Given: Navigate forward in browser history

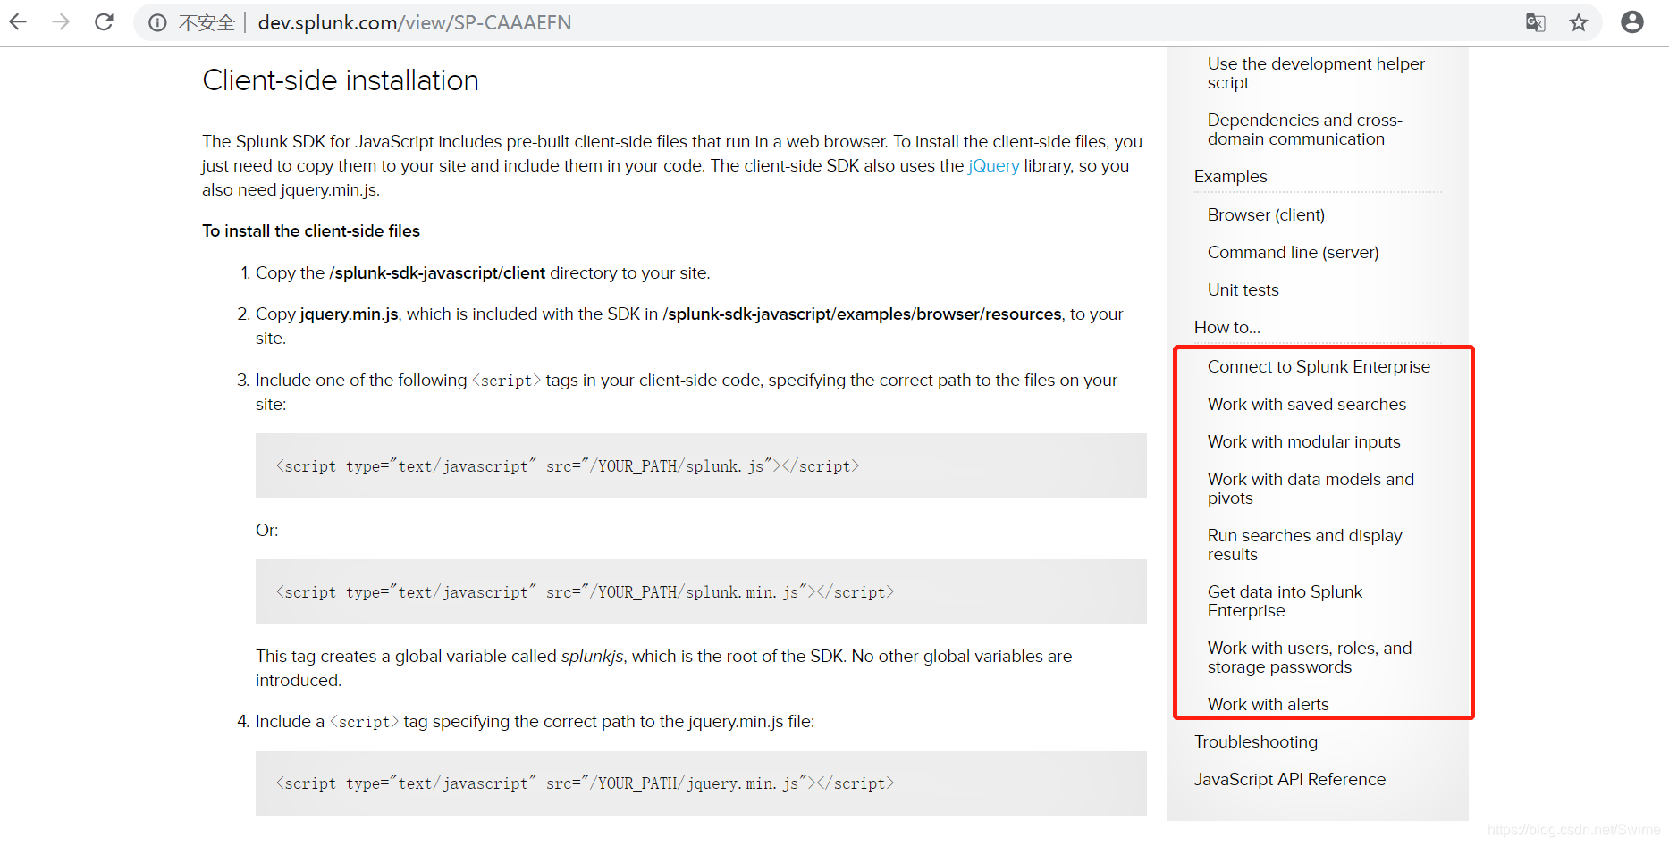Looking at the screenshot, I should click(59, 21).
